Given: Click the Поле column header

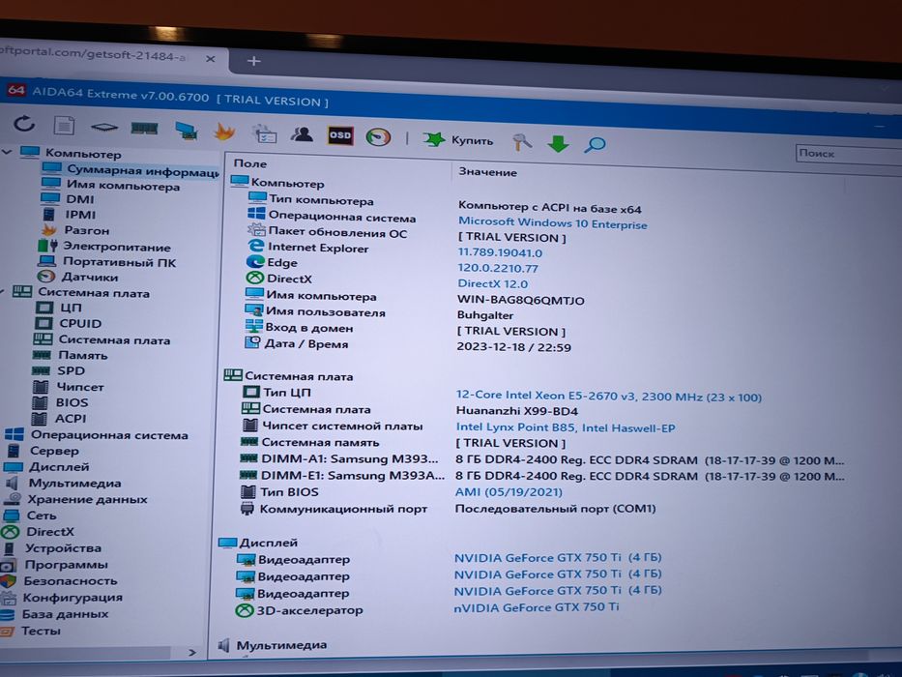Looking at the screenshot, I should (250, 163).
